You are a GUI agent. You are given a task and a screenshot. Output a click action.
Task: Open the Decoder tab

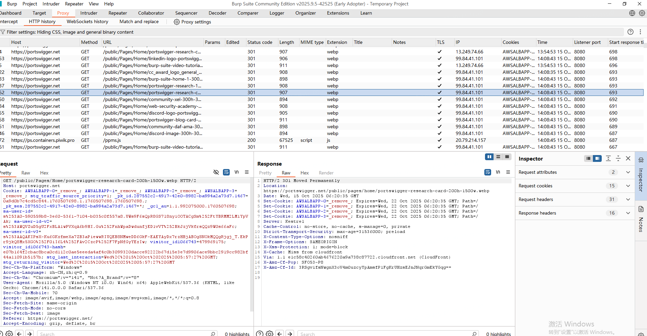click(217, 13)
